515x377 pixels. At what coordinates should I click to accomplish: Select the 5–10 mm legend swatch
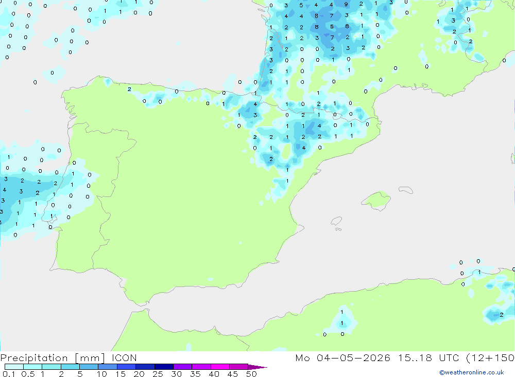89,367
